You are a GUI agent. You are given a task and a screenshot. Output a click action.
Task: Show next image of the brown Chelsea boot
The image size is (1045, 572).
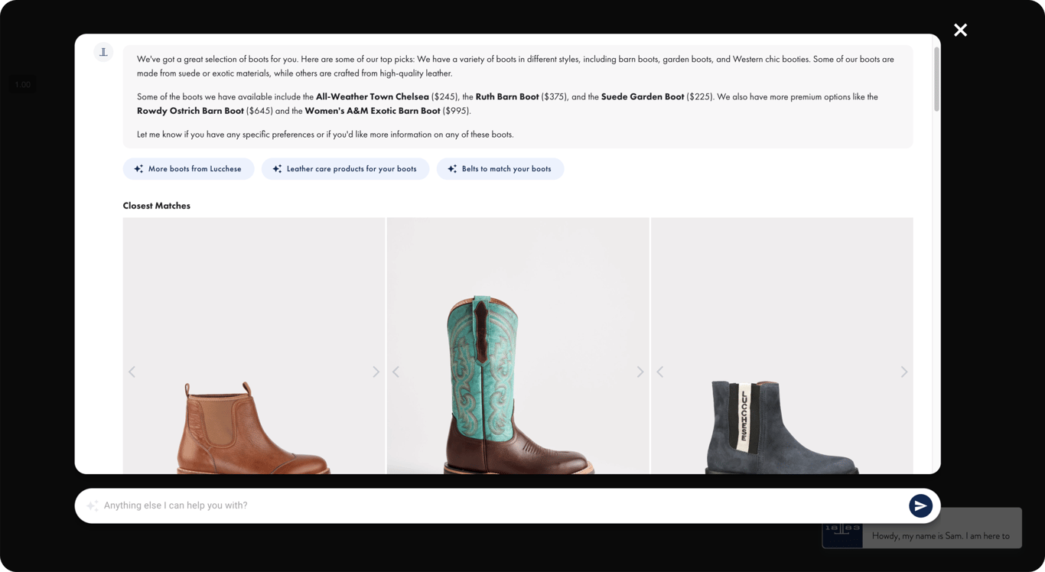pos(376,372)
